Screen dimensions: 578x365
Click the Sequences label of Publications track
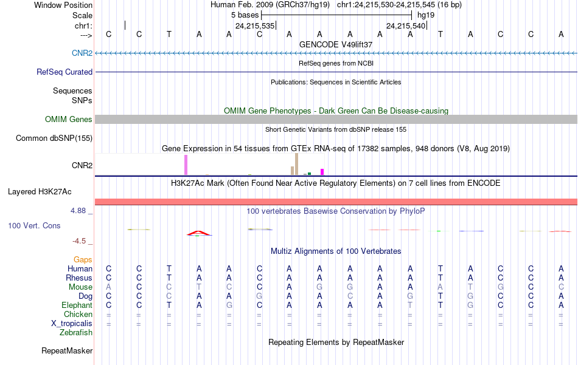coord(72,90)
